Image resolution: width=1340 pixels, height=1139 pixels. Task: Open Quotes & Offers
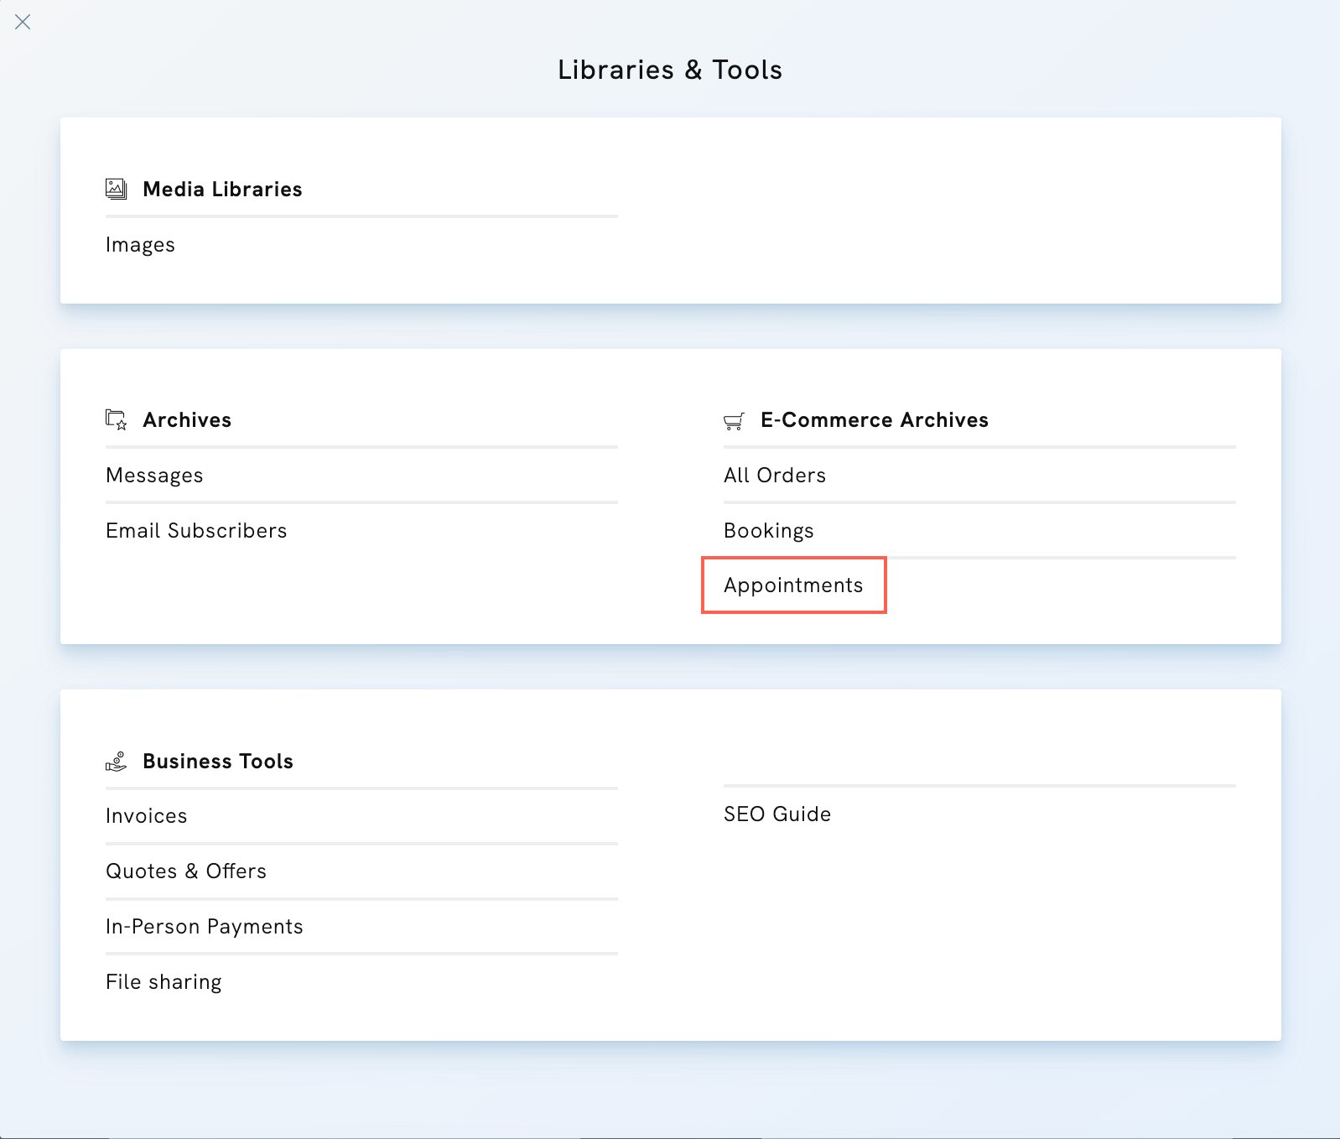pyautogui.click(x=186, y=871)
